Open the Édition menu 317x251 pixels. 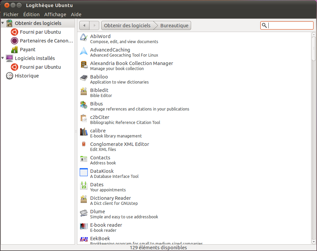click(31, 14)
